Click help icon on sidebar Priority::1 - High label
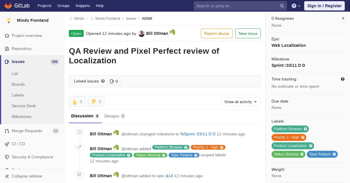 pyautogui.click(x=303, y=137)
